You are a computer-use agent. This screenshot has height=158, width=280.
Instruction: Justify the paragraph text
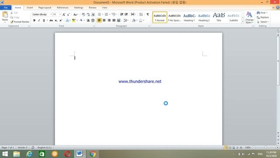click(114, 21)
